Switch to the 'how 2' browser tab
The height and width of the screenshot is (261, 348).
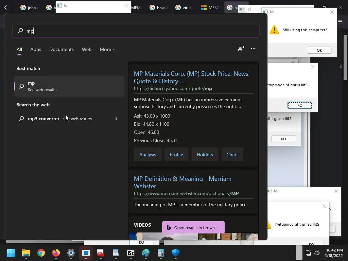pos(159,7)
